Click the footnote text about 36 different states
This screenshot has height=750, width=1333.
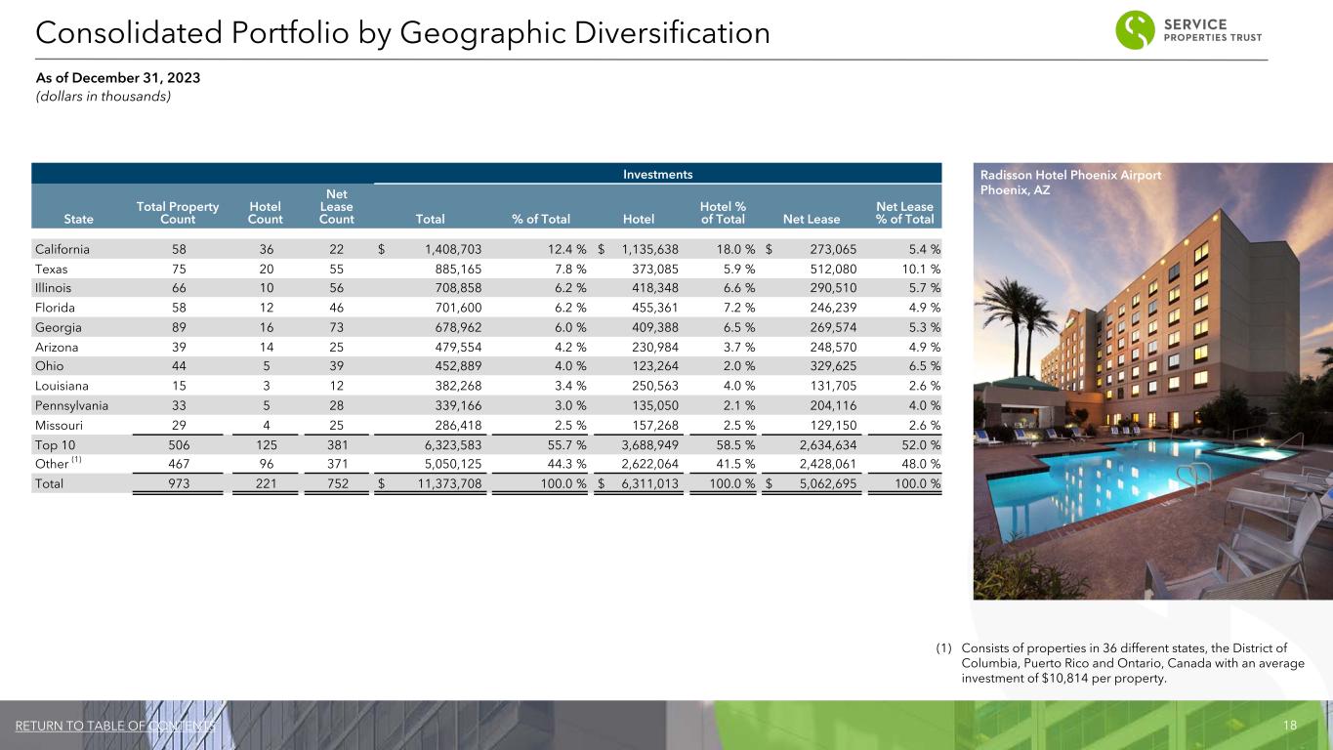[x=1133, y=663]
